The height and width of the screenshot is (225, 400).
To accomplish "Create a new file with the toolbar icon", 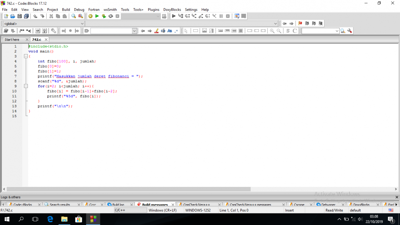I will [6, 16].
